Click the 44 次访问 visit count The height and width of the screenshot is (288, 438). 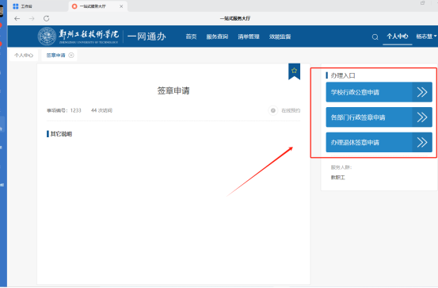point(101,110)
